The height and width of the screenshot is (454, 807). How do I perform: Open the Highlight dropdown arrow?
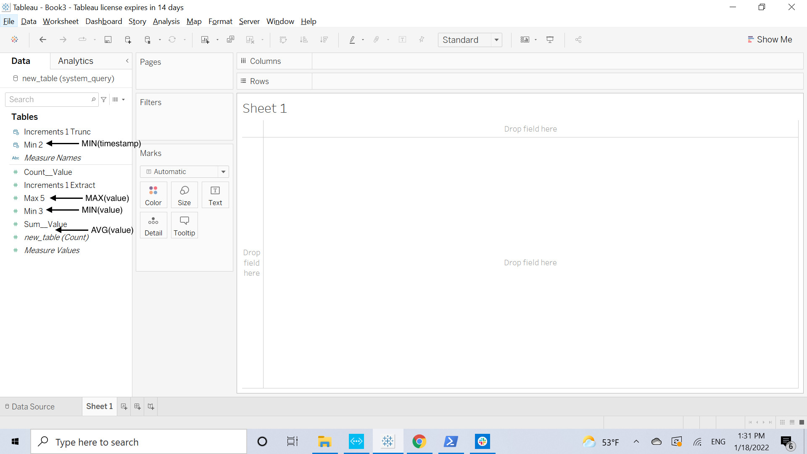[363, 40]
